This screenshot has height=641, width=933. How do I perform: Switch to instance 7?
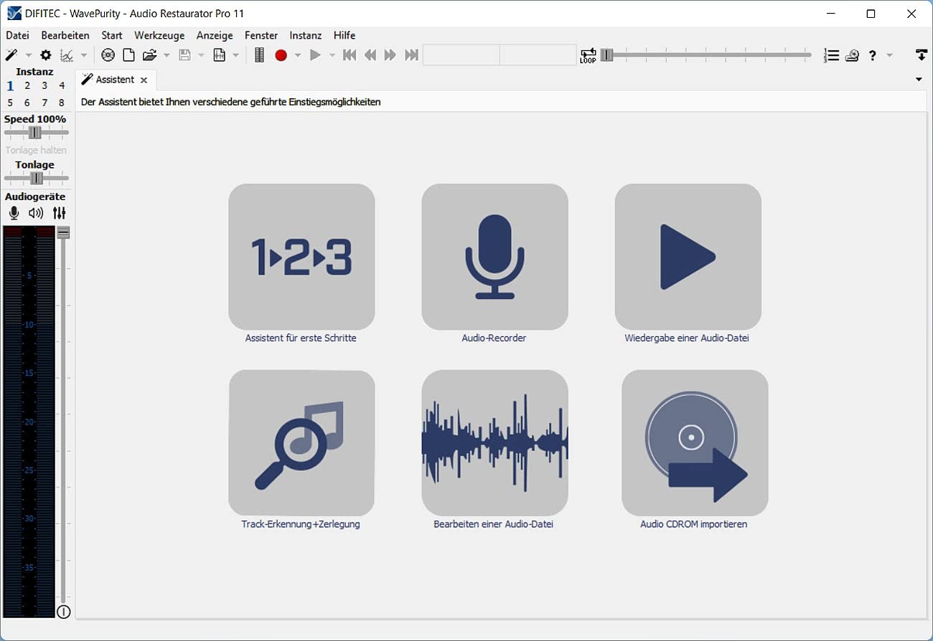click(x=44, y=103)
